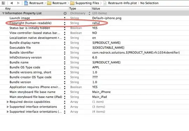Viewport: 189px width, 131px height.
Task: Go forward with the right arrow
Action: [x=18, y=3]
